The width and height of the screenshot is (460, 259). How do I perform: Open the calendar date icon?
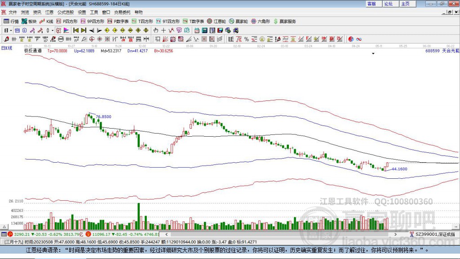[x=197, y=30]
